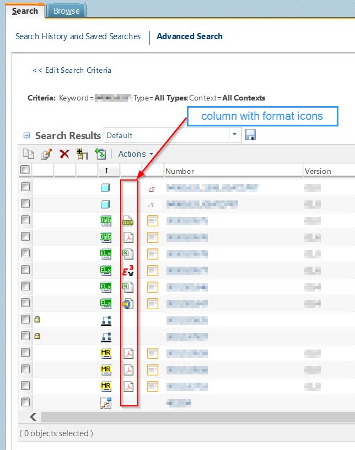This screenshot has height=450, width=355.
Task: Sort by the Version column header
Action: 318,171
